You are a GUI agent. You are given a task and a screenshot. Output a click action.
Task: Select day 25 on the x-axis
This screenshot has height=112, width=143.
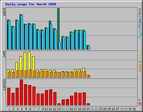coord(109,109)
